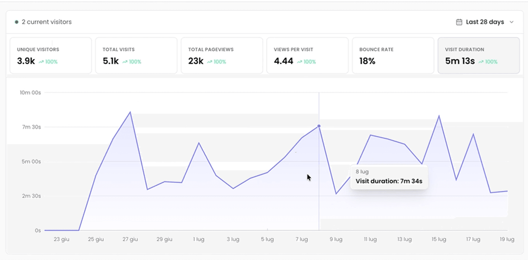Screen dimensions: 528x260
Task: Select the Visit Duration metric card
Action: (479, 55)
